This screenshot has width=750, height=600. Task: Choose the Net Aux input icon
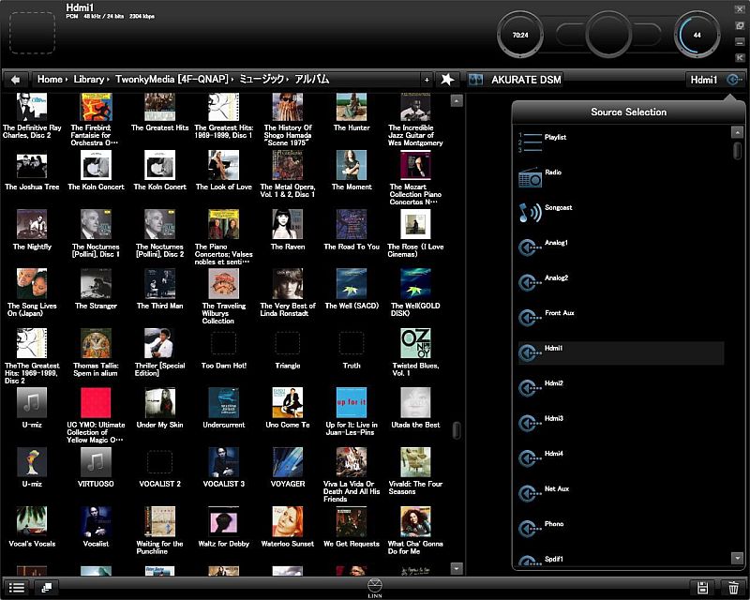(x=530, y=494)
